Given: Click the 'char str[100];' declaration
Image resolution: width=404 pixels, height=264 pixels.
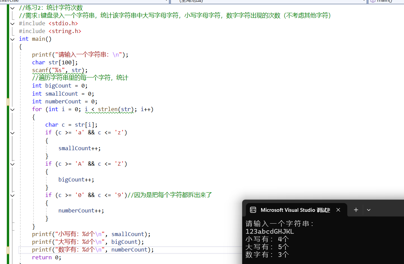Looking at the screenshot, I should 55,62.
